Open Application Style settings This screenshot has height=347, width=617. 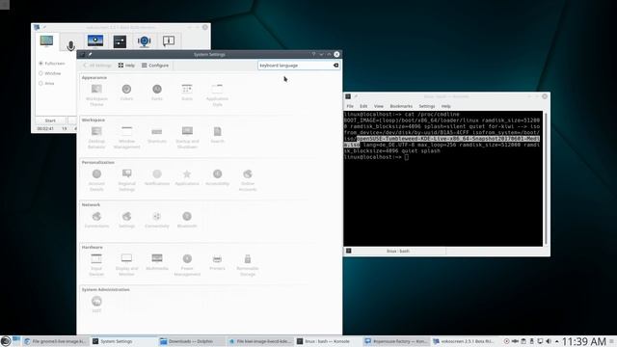pos(217,94)
